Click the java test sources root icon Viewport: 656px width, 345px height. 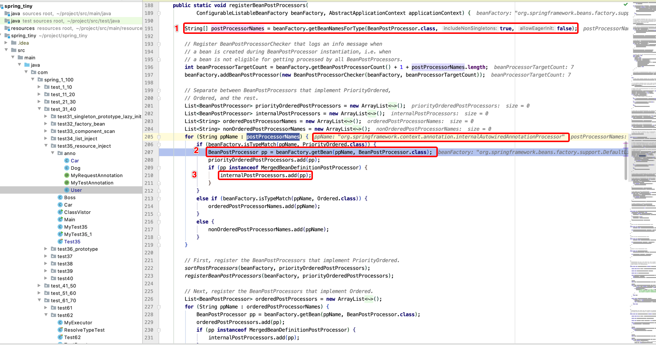click(x=7, y=21)
